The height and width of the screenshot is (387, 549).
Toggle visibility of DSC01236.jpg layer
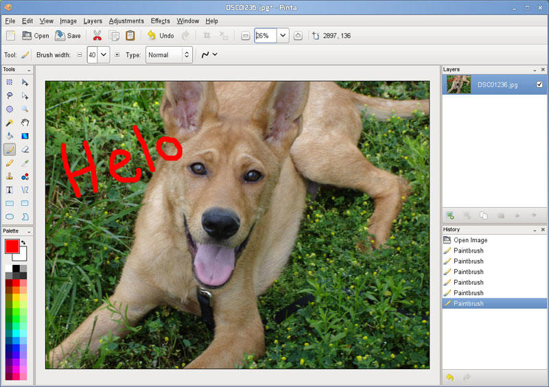pyautogui.click(x=539, y=84)
